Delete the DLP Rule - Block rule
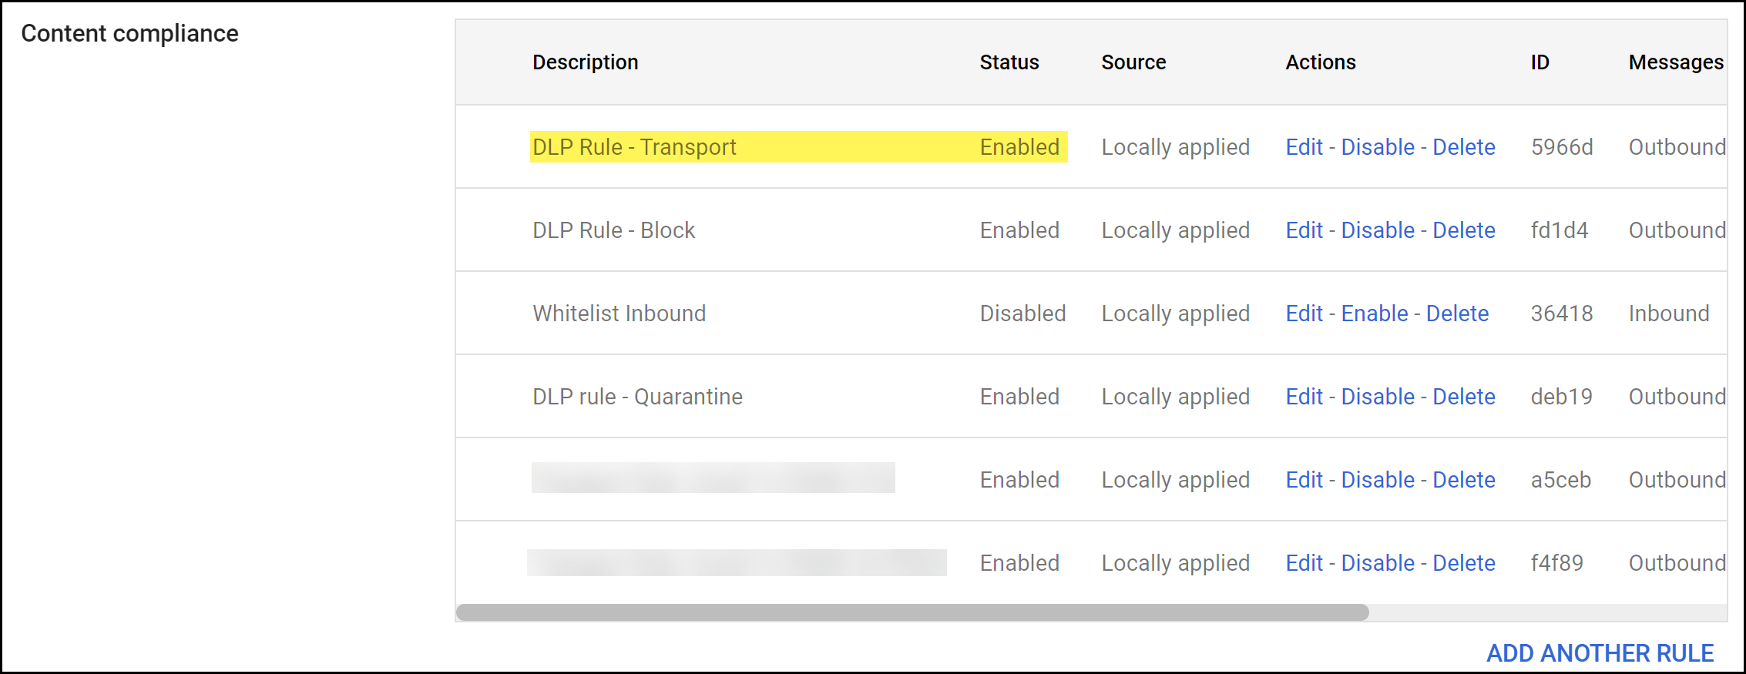Image resolution: width=1746 pixels, height=674 pixels. (x=1463, y=230)
